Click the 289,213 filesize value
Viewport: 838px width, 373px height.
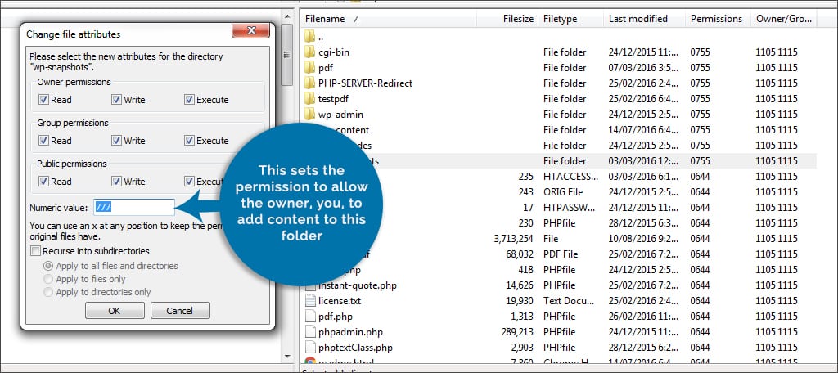coord(517,332)
